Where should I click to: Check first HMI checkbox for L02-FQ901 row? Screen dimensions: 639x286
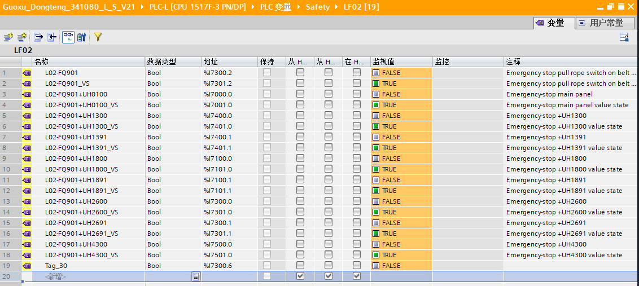click(300, 73)
